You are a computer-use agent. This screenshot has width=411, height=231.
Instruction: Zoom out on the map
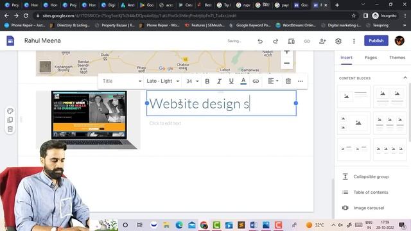click(x=287, y=63)
